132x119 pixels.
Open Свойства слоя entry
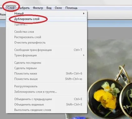(x=46, y=32)
